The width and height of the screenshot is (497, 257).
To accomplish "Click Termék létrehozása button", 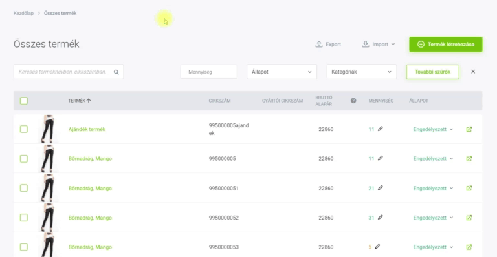I will tap(446, 45).
